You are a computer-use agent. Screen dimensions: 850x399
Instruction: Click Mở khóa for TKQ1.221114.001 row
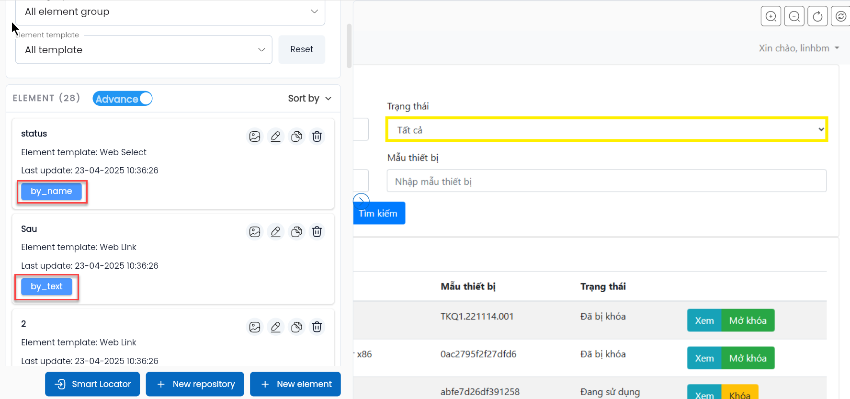tap(748, 320)
